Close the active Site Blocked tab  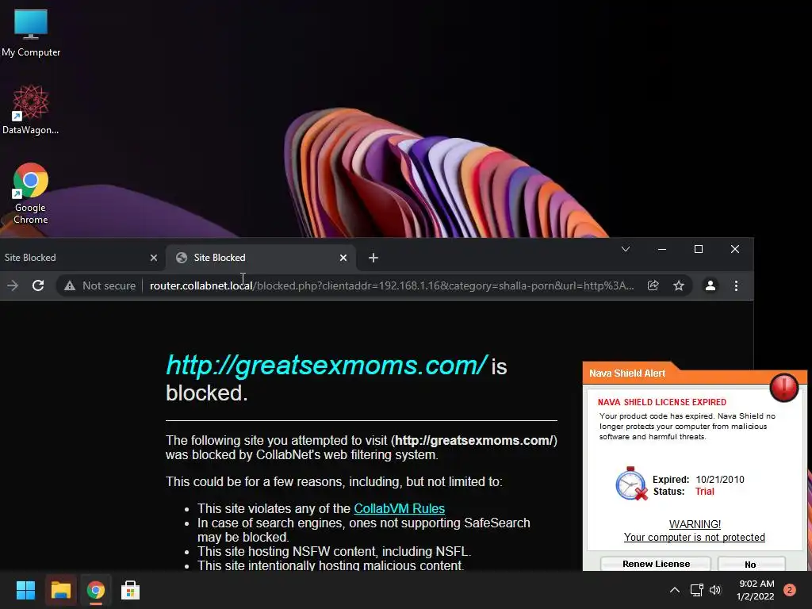tap(343, 258)
